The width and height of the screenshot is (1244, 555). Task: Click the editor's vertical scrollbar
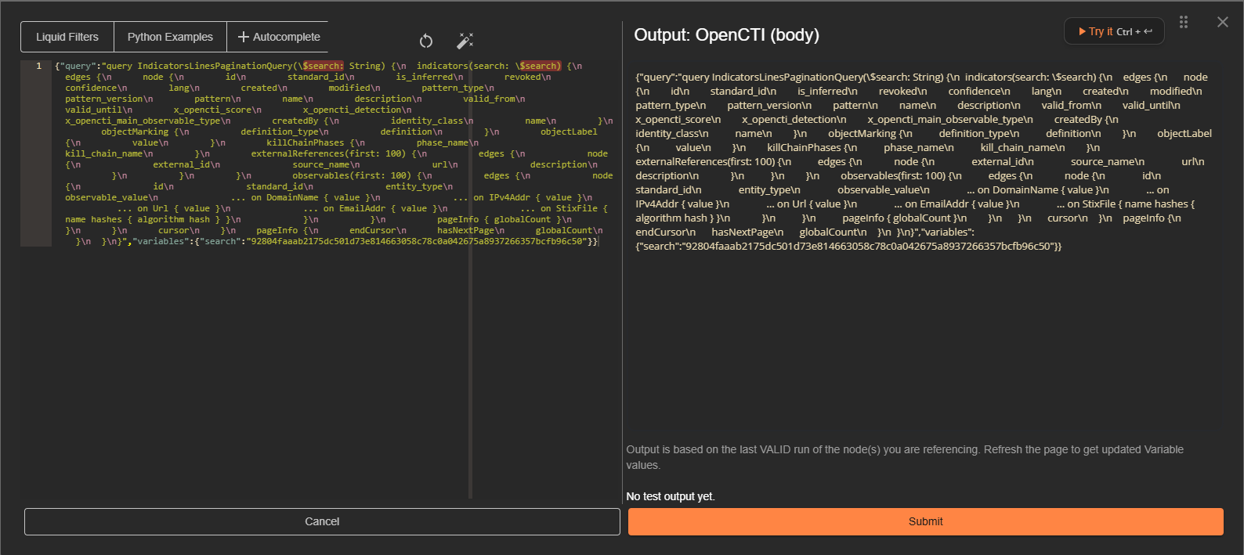click(x=470, y=313)
